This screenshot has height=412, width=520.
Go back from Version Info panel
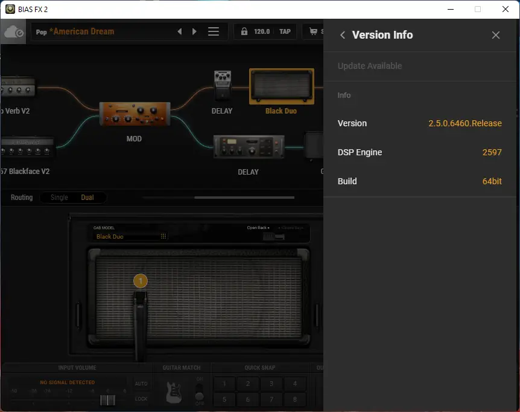click(x=343, y=35)
